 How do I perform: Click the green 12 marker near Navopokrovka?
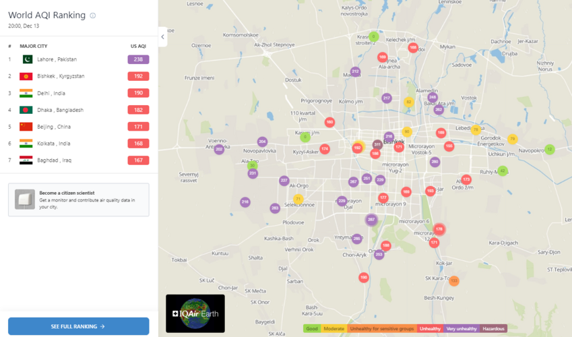click(550, 150)
